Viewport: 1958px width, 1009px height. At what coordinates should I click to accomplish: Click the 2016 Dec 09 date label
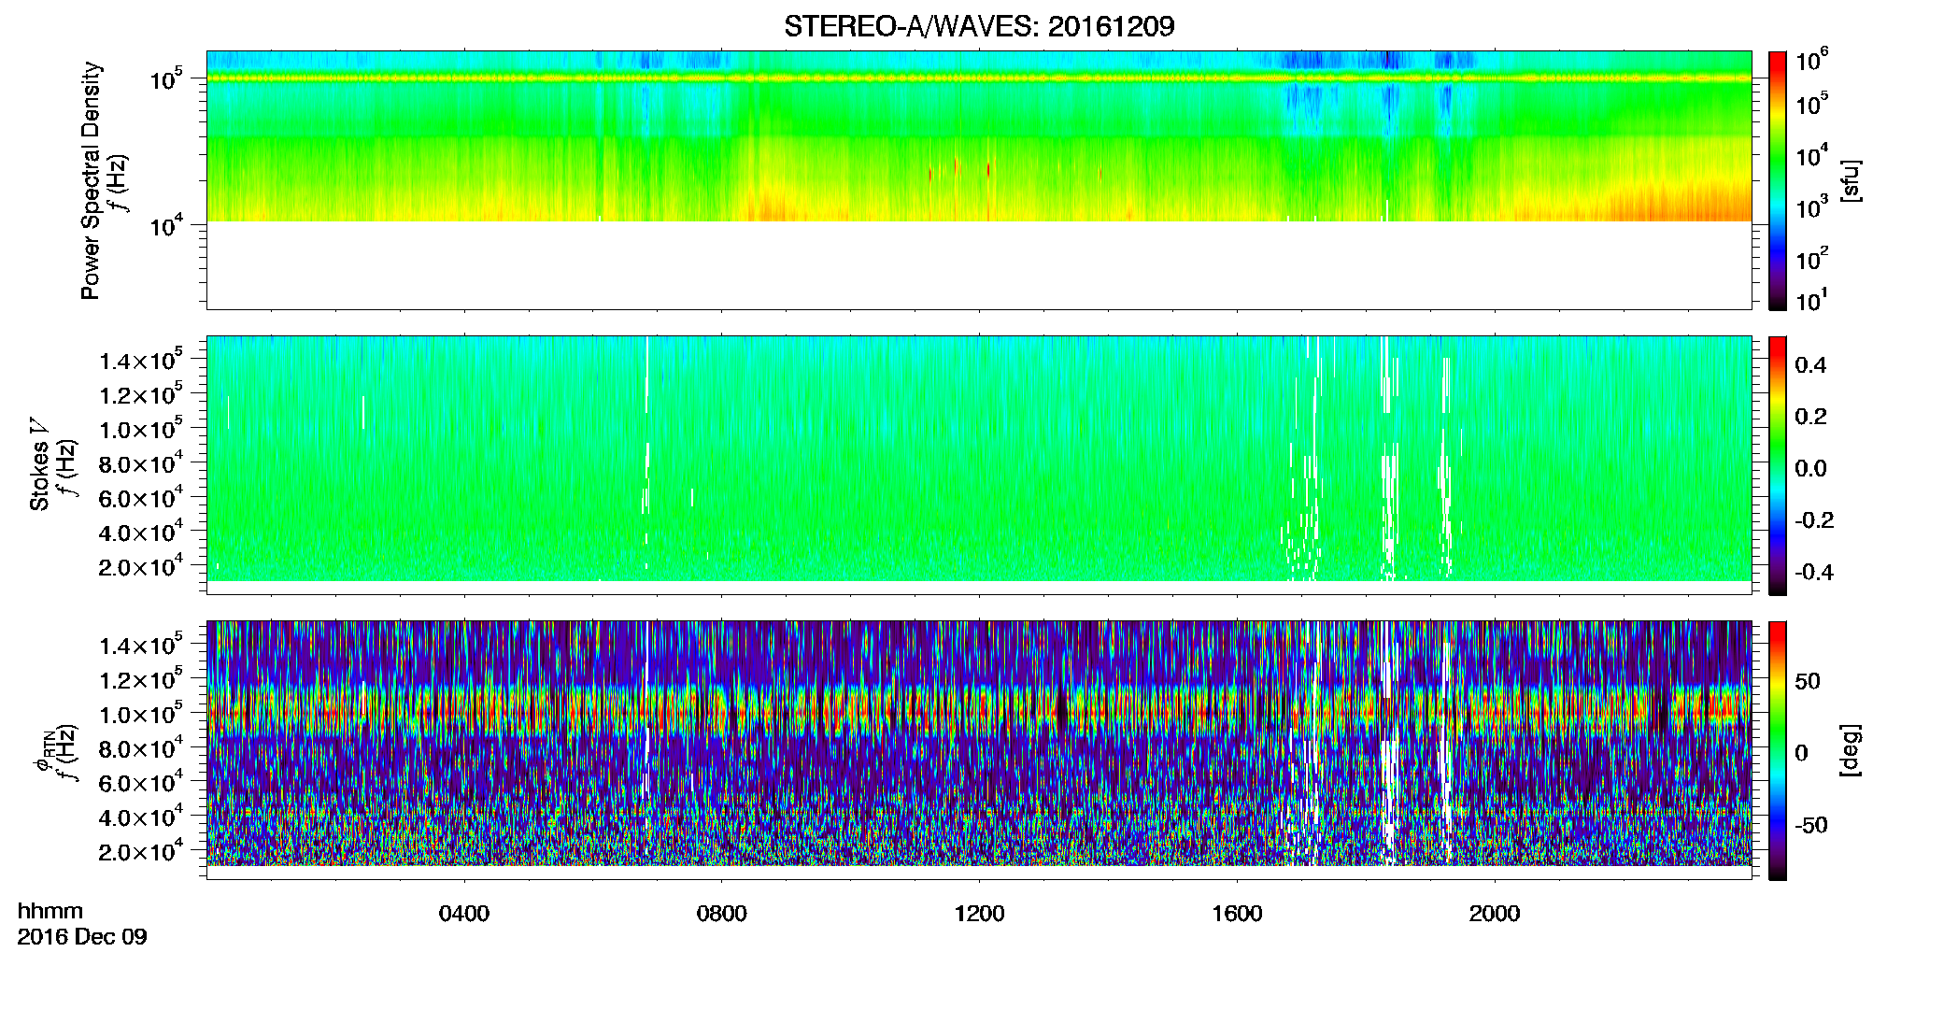pyautogui.click(x=82, y=937)
